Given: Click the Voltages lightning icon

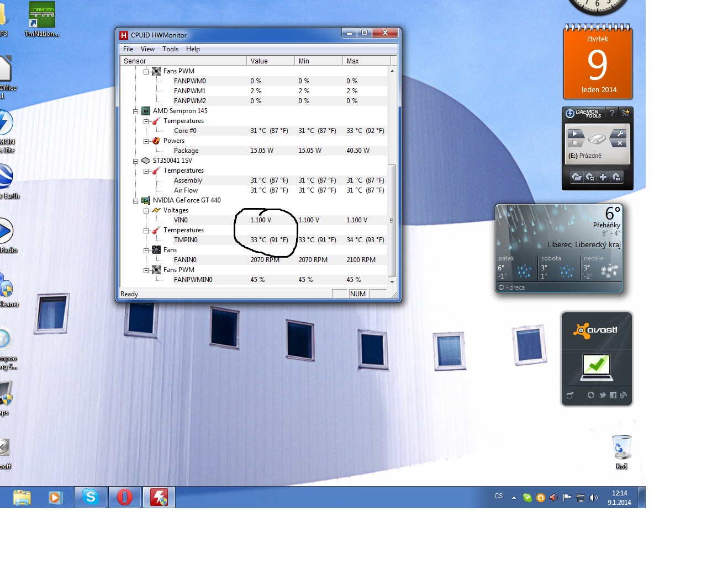Looking at the screenshot, I should (x=156, y=210).
